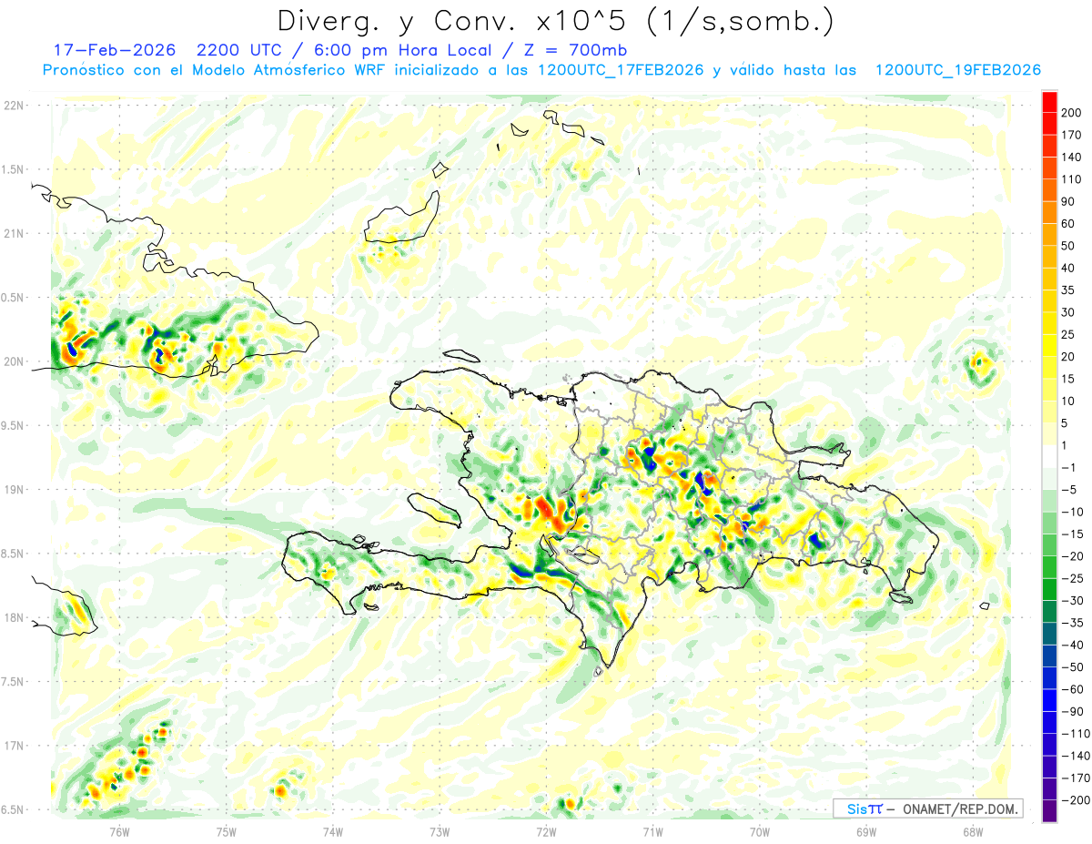The height and width of the screenshot is (844, 1092).
Task: Click the colorbar value '-50'
Action: pos(1075,667)
